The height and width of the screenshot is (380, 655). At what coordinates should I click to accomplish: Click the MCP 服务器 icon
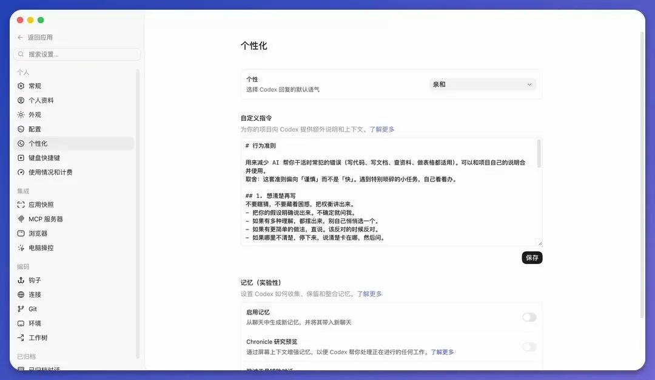point(21,219)
